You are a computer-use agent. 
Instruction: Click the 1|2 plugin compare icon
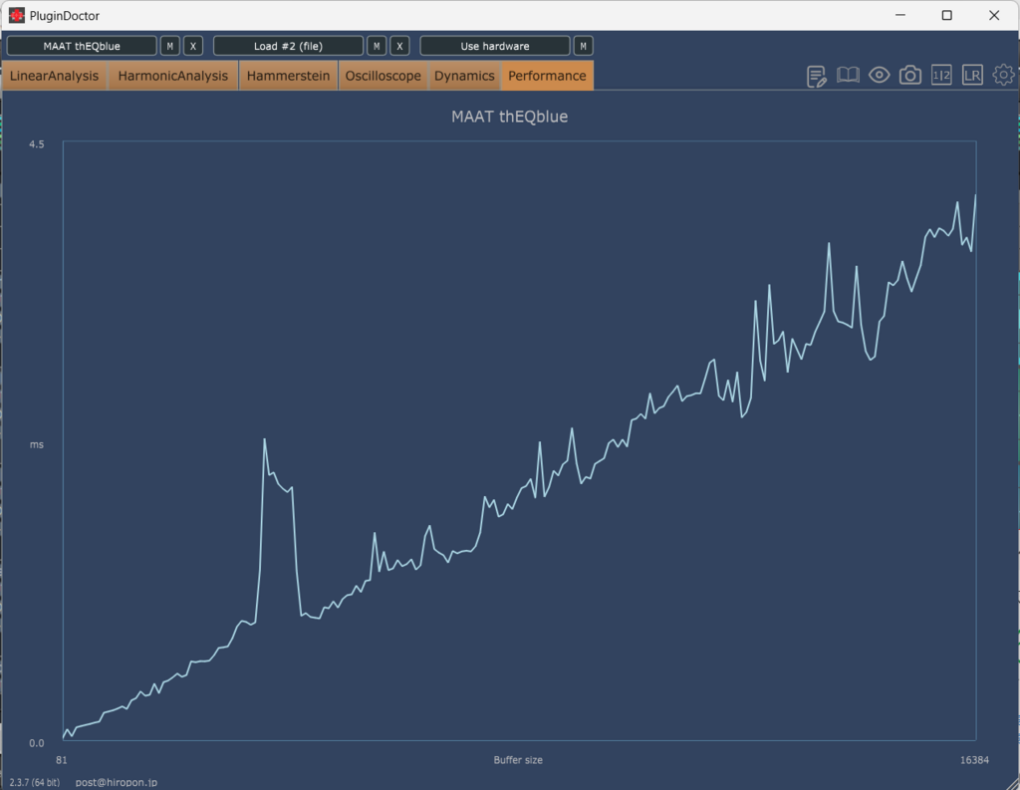pos(941,76)
